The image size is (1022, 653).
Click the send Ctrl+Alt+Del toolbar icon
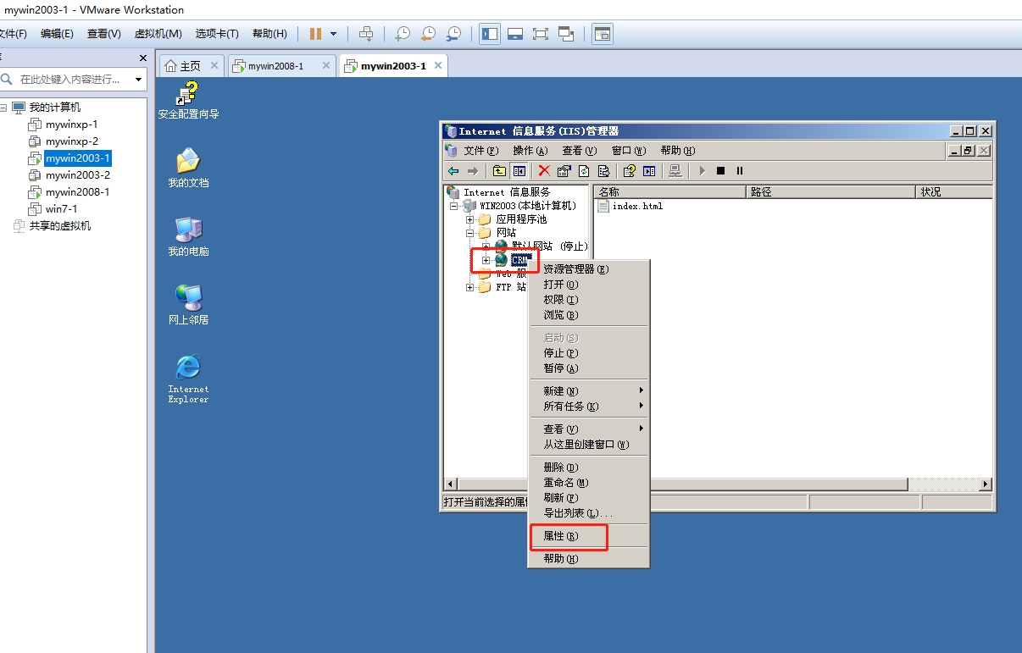(x=366, y=34)
